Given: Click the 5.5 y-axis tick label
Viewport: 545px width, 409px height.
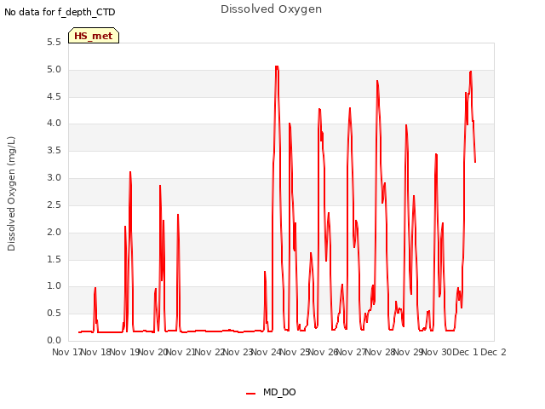Looking at the screenshot, I should click(x=54, y=43).
